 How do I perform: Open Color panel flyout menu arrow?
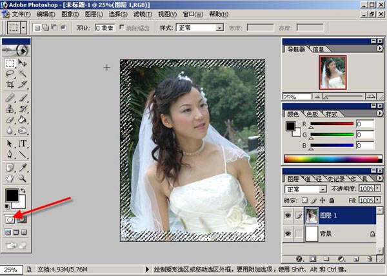click(x=380, y=113)
